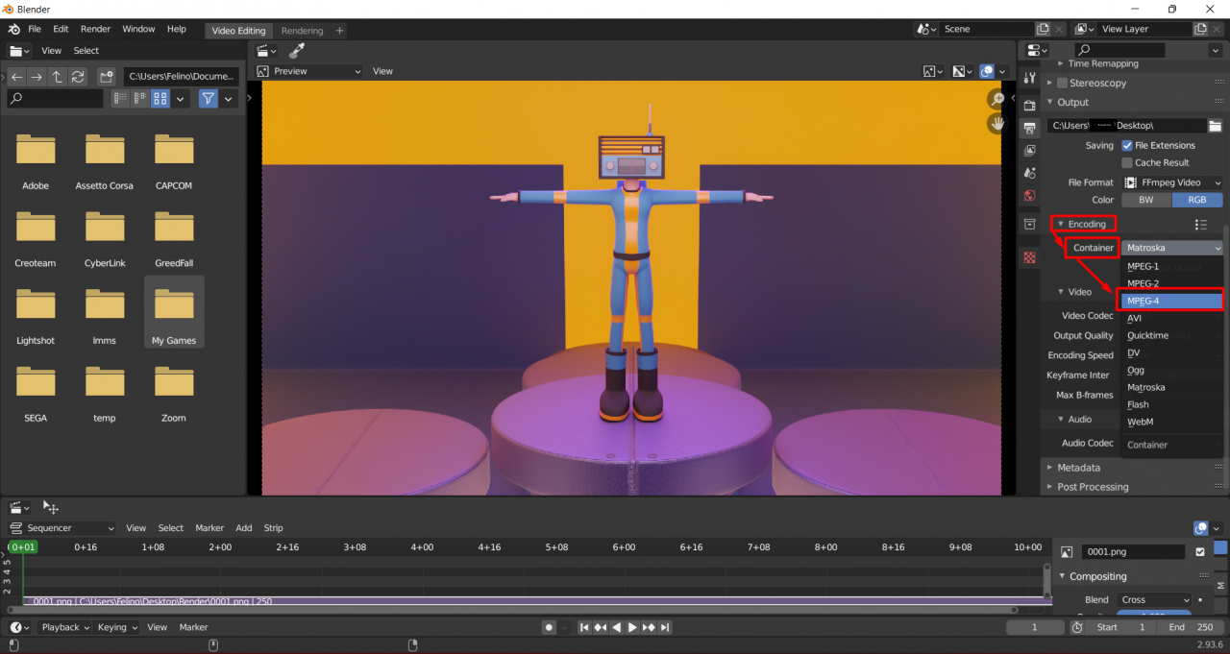
Task: Toggle the Stereoscopy checkbox
Action: [x=1062, y=84]
